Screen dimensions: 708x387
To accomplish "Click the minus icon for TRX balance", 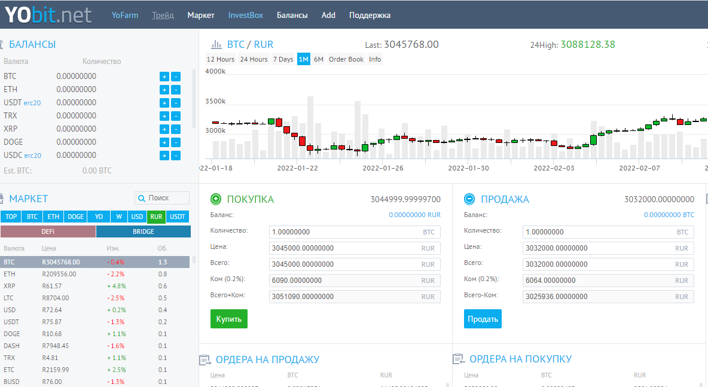I will coord(176,116).
